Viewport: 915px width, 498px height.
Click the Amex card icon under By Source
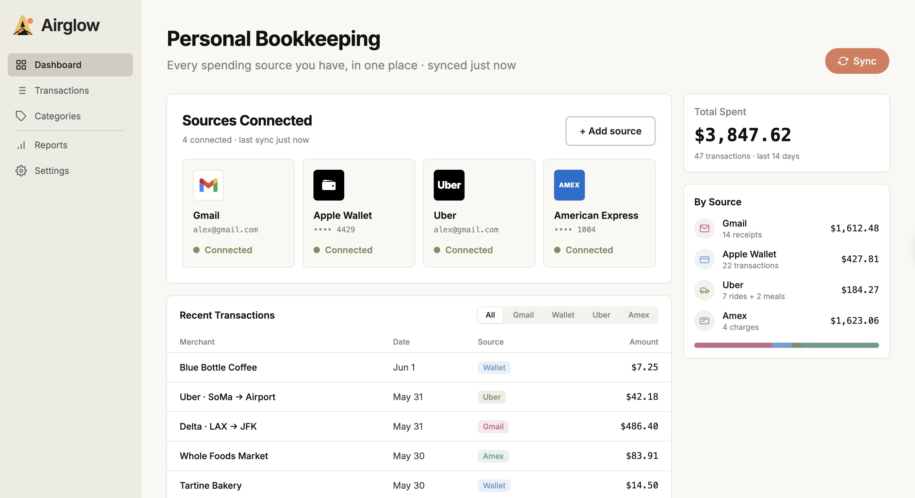(x=704, y=321)
